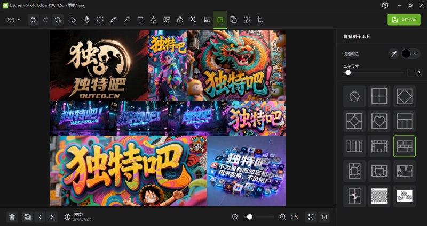Choose the top banner three-column layout

[x=405, y=121]
